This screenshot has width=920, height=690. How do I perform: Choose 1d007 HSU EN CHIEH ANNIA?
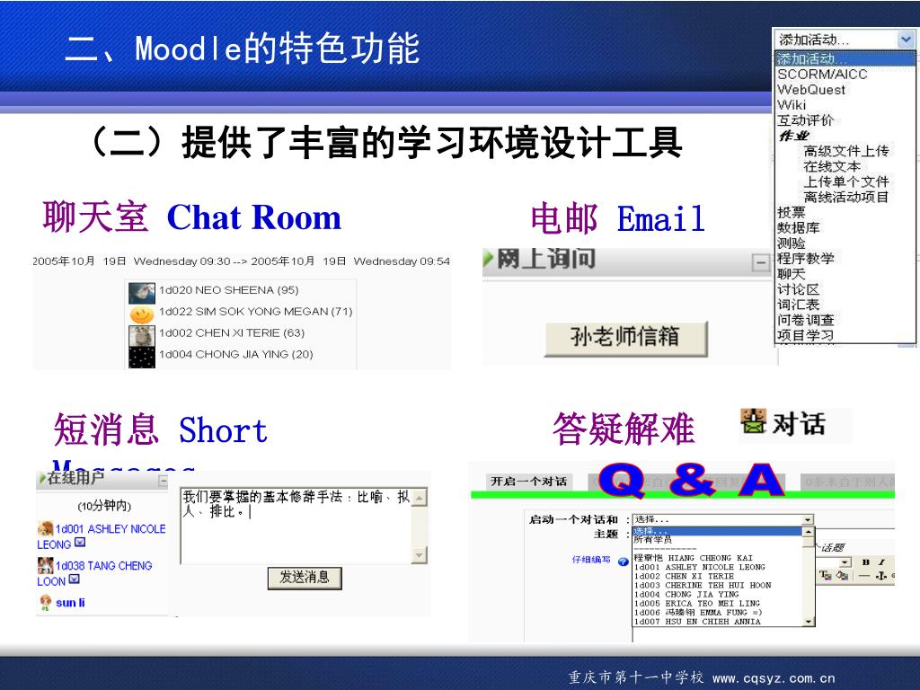pos(697,622)
